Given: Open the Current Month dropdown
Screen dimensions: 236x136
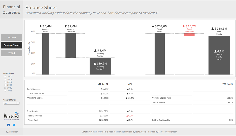Looking at the screenshot, I should tap(11, 103).
